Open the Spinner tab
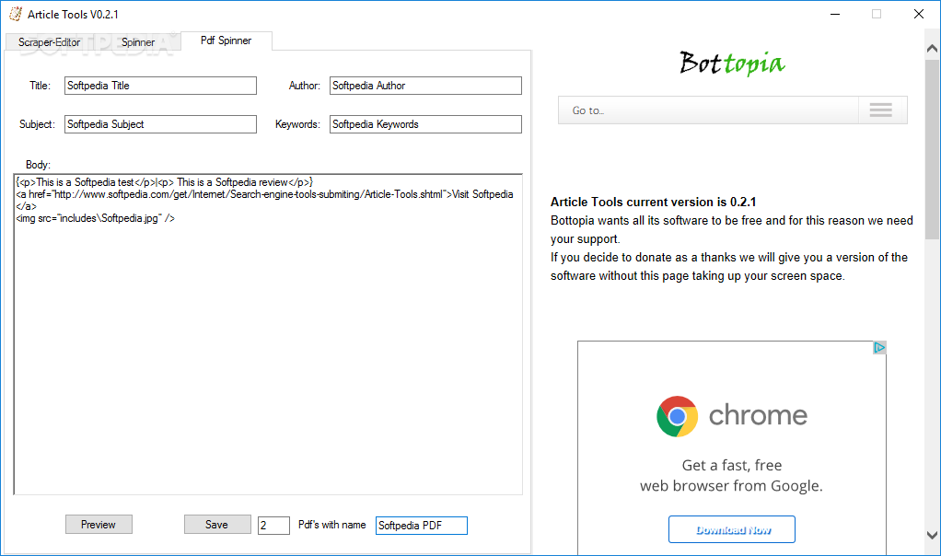The width and height of the screenshot is (941, 556). 137,42
